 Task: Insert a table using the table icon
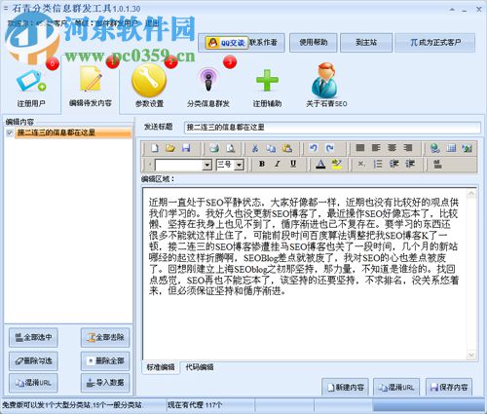click(x=451, y=148)
